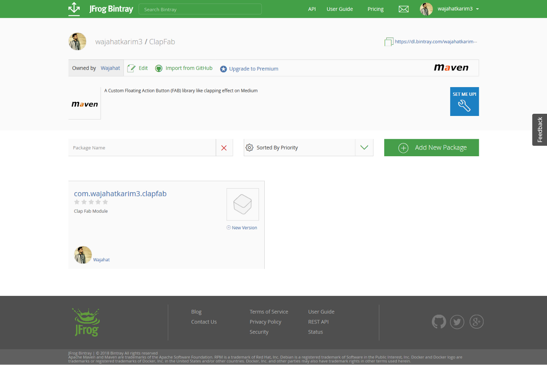Open the wajahatkarim3 account dropdown arrow
The image size is (547, 365).
pyautogui.click(x=477, y=9)
